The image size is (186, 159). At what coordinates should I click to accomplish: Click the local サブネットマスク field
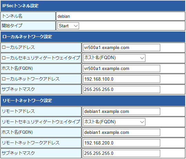tap(122, 89)
